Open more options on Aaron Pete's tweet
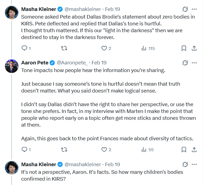This screenshot has height=185, width=206. pyautogui.click(x=194, y=63)
